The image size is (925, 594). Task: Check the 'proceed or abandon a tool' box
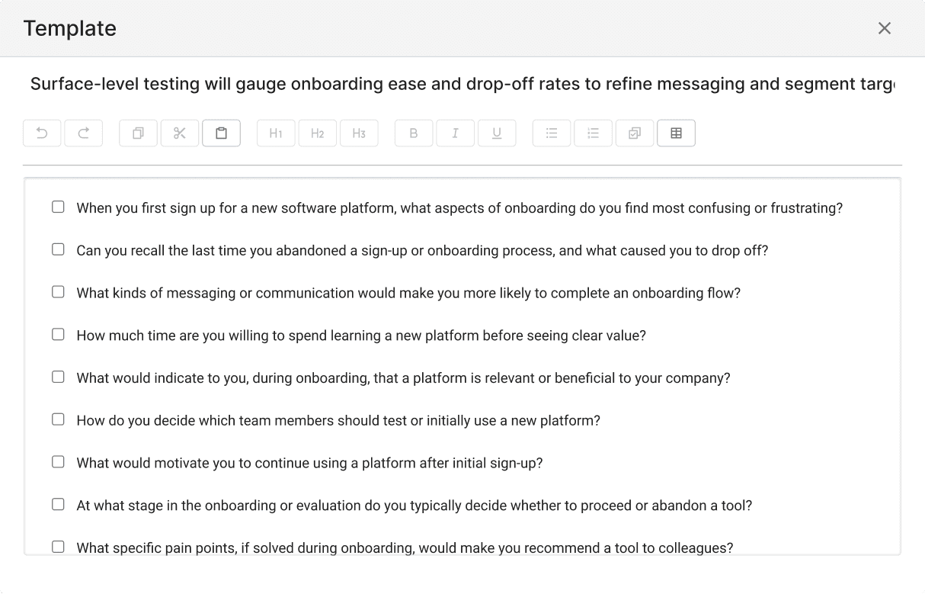point(58,504)
